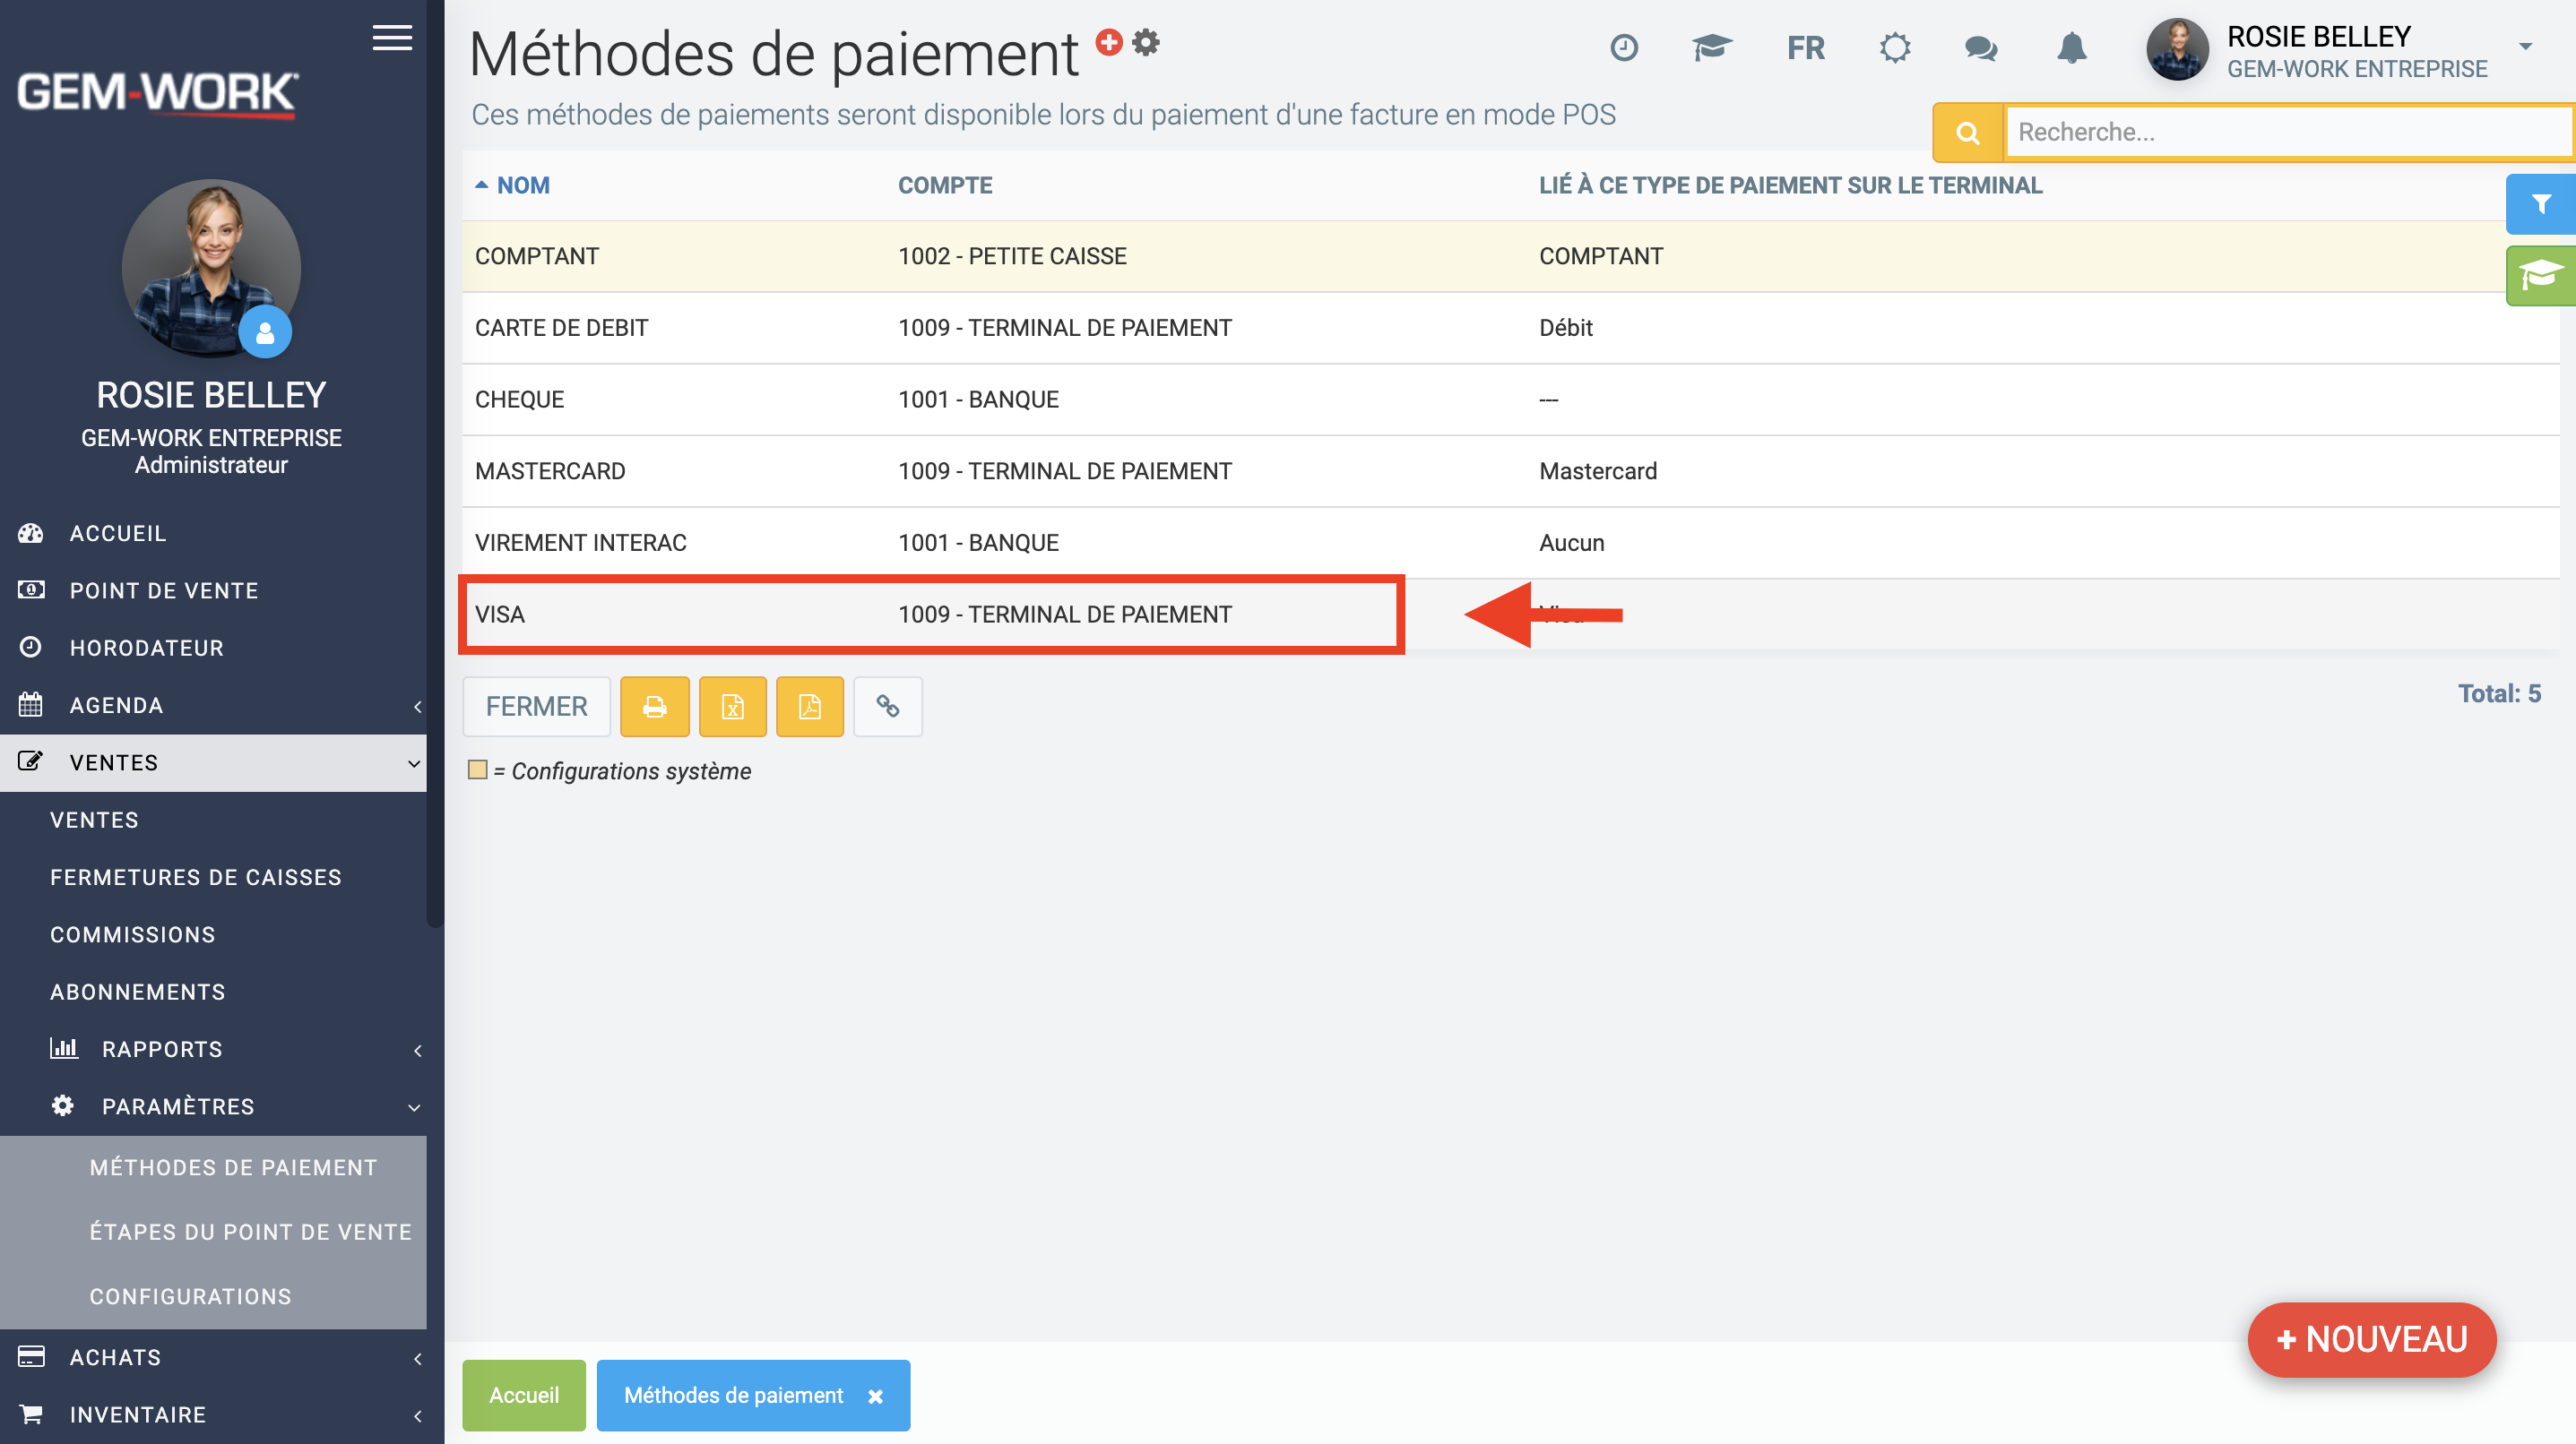
Task: Open the Rosie Belley user dropdown arrow
Action: [x=2525, y=46]
